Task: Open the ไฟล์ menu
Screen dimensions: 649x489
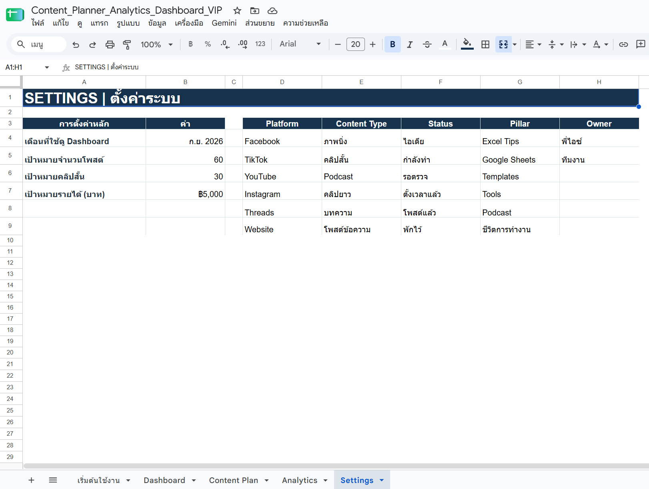Action: [38, 23]
